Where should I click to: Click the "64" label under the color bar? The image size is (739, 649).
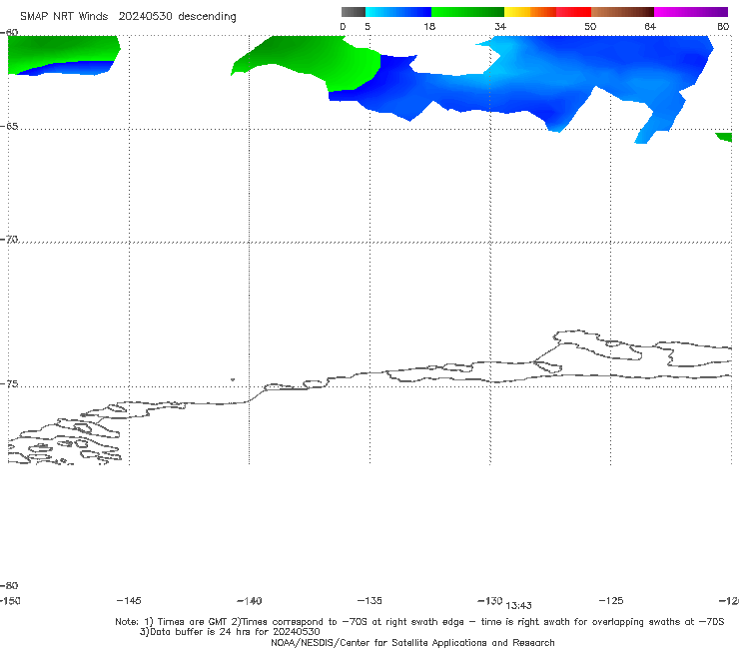click(x=650, y=27)
